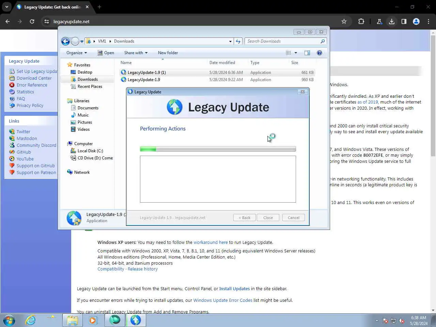Screen dimensions: 436x327
Task: Click search magnifier in Search Downloads box
Action: tap(323, 41)
